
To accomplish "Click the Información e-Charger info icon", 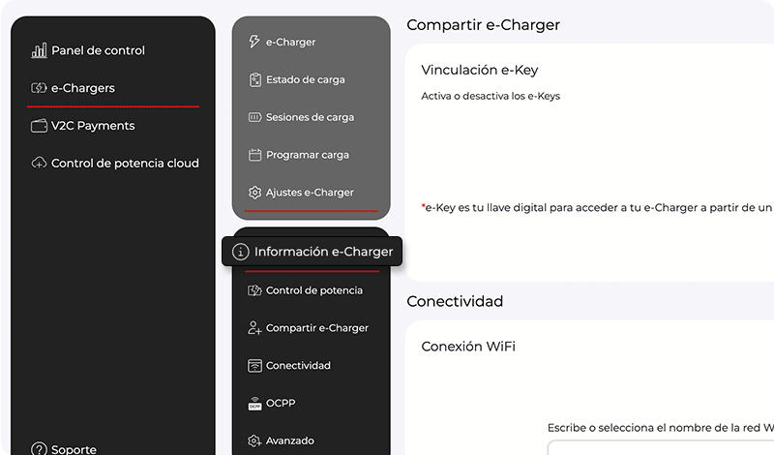I will coord(240,252).
